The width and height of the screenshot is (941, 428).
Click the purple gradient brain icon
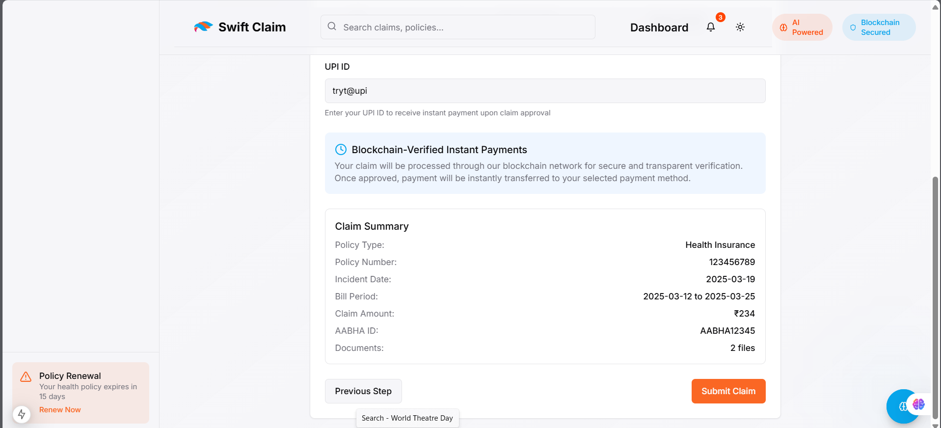point(918,404)
